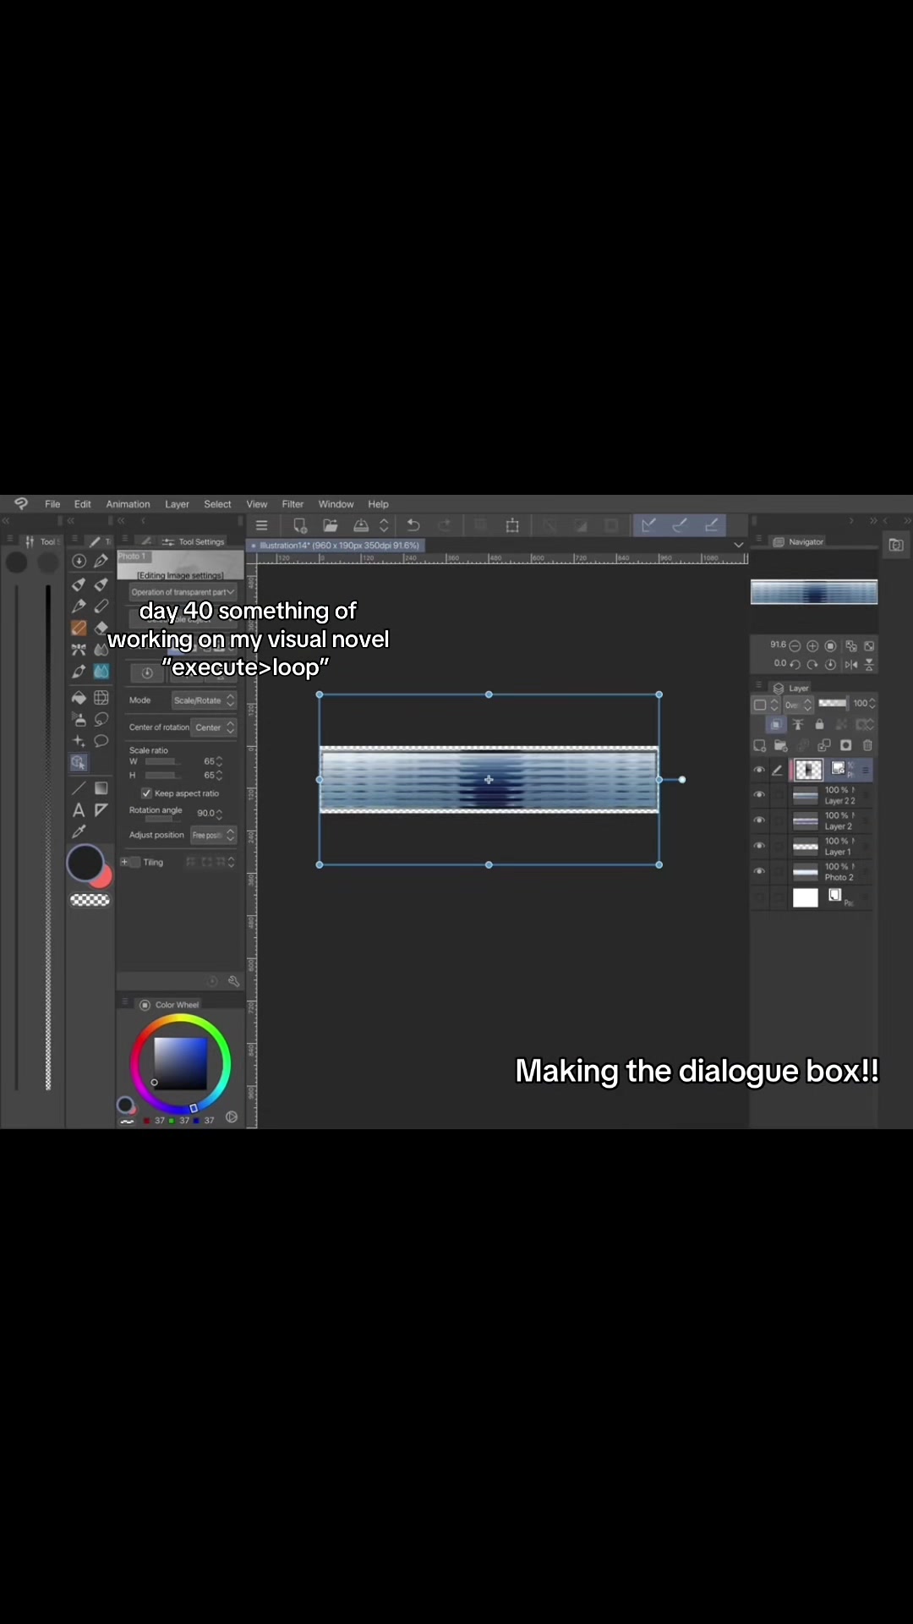Rotate canvas left in Navigator
This screenshot has height=1624, width=913.
(x=795, y=664)
